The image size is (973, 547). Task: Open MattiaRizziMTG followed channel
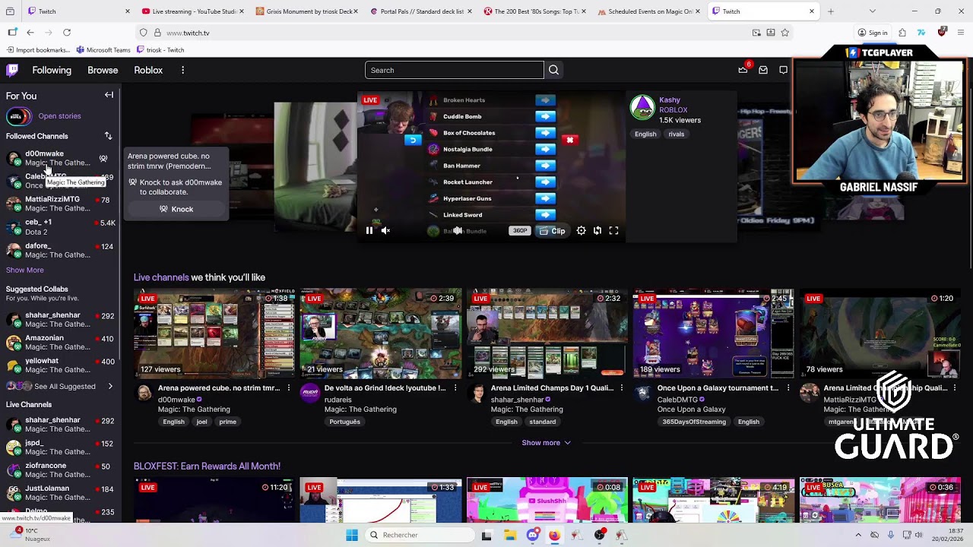pos(59,204)
